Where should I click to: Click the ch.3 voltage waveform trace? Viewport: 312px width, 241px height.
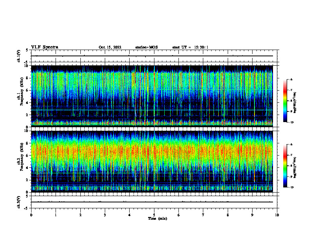point(152,202)
